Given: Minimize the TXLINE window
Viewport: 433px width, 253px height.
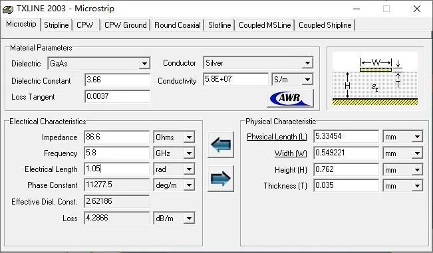Looking at the screenshot, I should 357,9.
